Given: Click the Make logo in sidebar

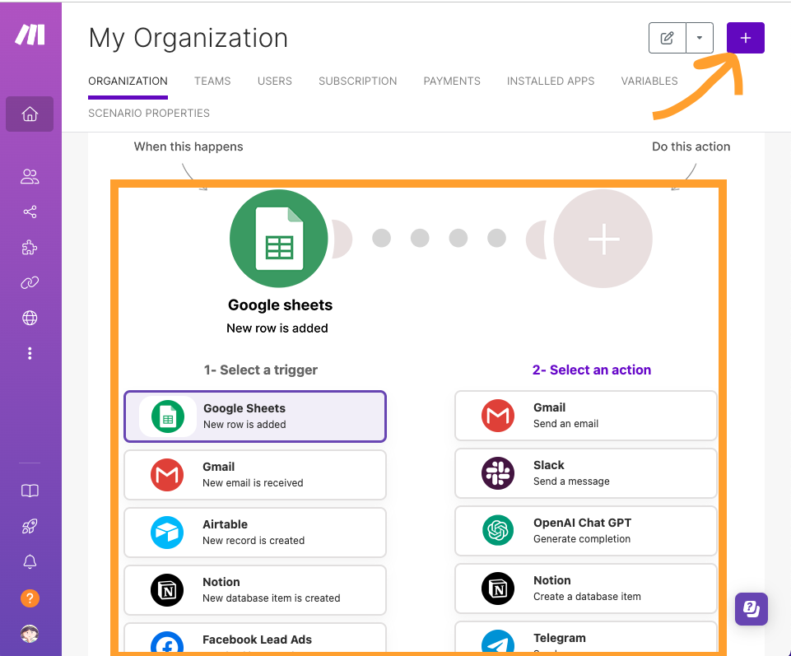Looking at the screenshot, I should point(30,35).
